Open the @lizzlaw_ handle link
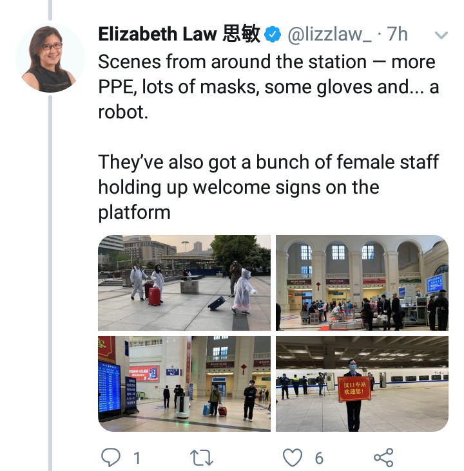The image size is (464, 471). (329, 34)
